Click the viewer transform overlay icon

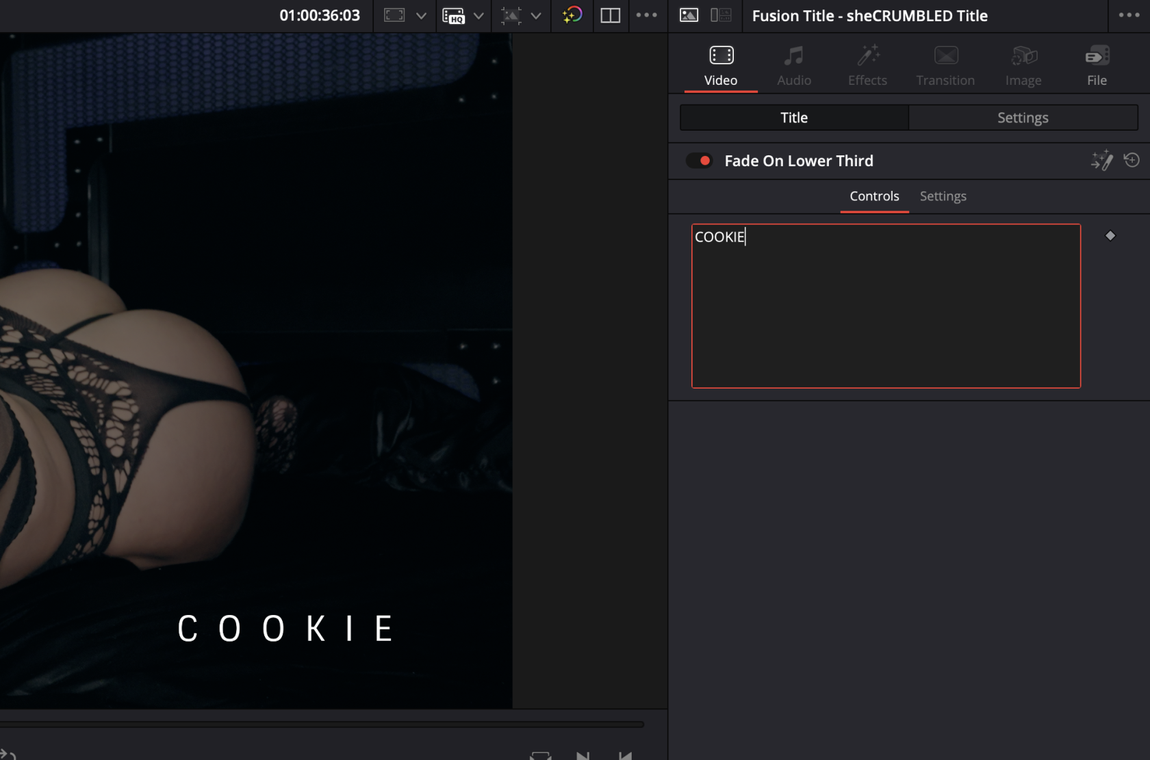[x=511, y=15]
